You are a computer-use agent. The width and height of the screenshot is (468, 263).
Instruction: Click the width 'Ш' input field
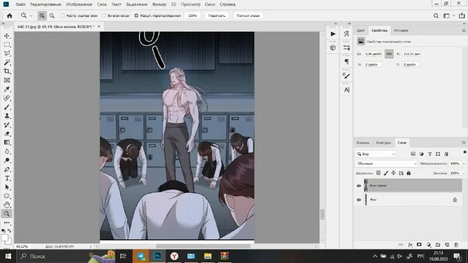[x=373, y=54]
